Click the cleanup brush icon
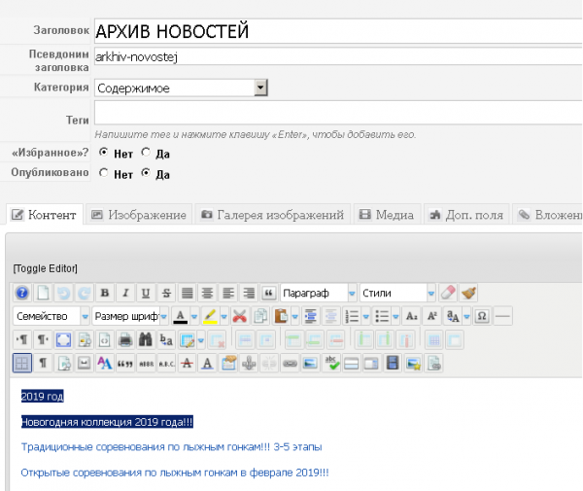 click(468, 293)
